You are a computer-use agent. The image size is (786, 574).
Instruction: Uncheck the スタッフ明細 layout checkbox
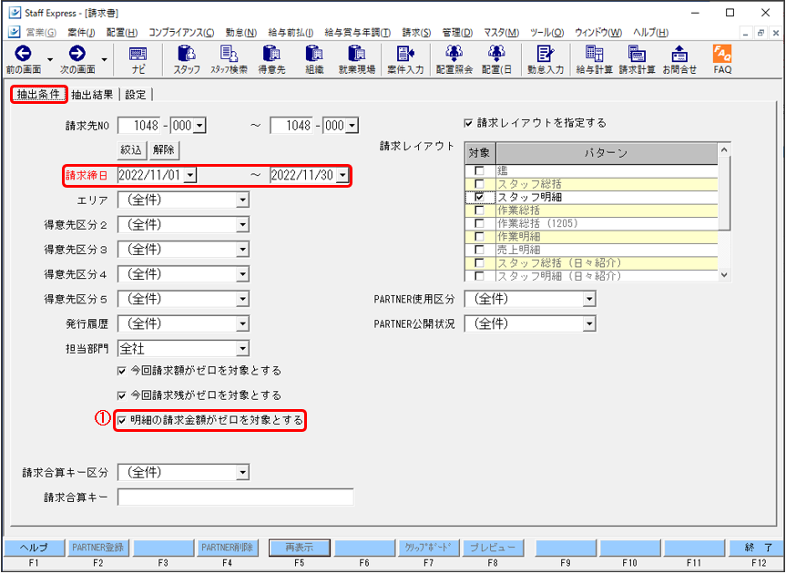tap(479, 197)
